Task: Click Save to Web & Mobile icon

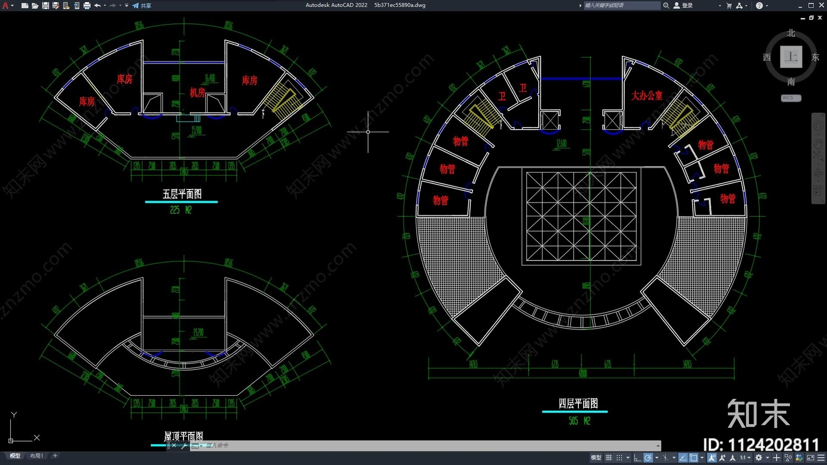Action: pyautogui.click(x=76, y=6)
